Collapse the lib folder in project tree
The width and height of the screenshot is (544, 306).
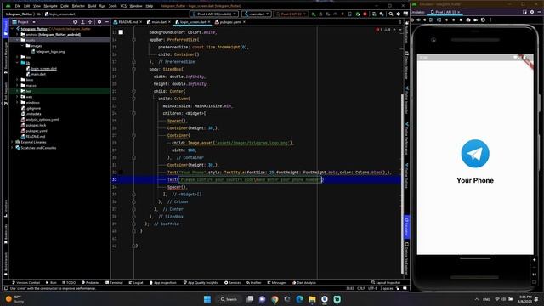click(17, 63)
